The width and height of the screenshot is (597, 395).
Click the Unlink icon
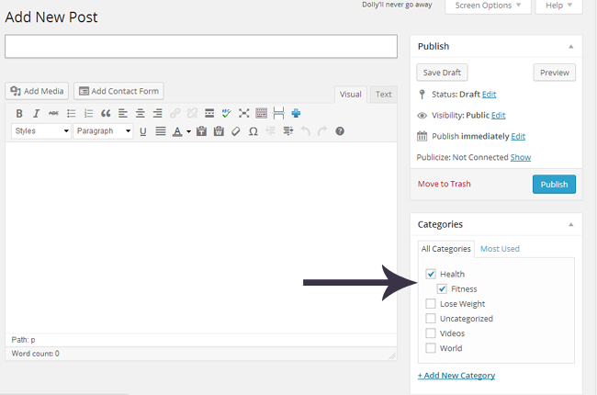(x=192, y=114)
